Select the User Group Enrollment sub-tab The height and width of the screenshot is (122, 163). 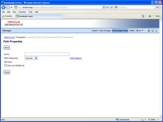click(x=47, y=37)
